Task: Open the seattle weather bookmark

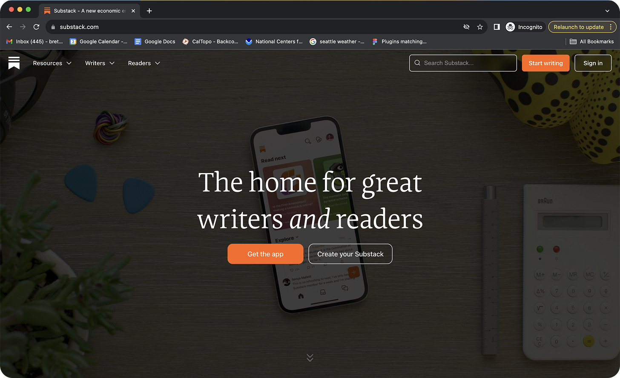Action: pos(337,42)
